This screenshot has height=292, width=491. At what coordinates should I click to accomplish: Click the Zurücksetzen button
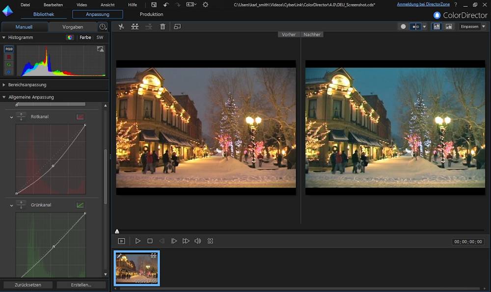pyautogui.click(x=28, y=285)
